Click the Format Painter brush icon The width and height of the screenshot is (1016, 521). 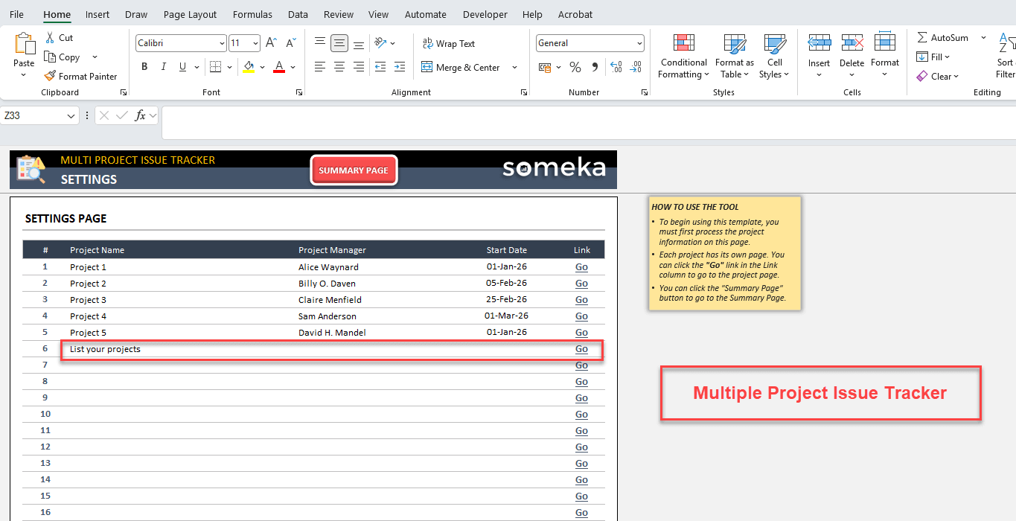(x=50, y=76)
